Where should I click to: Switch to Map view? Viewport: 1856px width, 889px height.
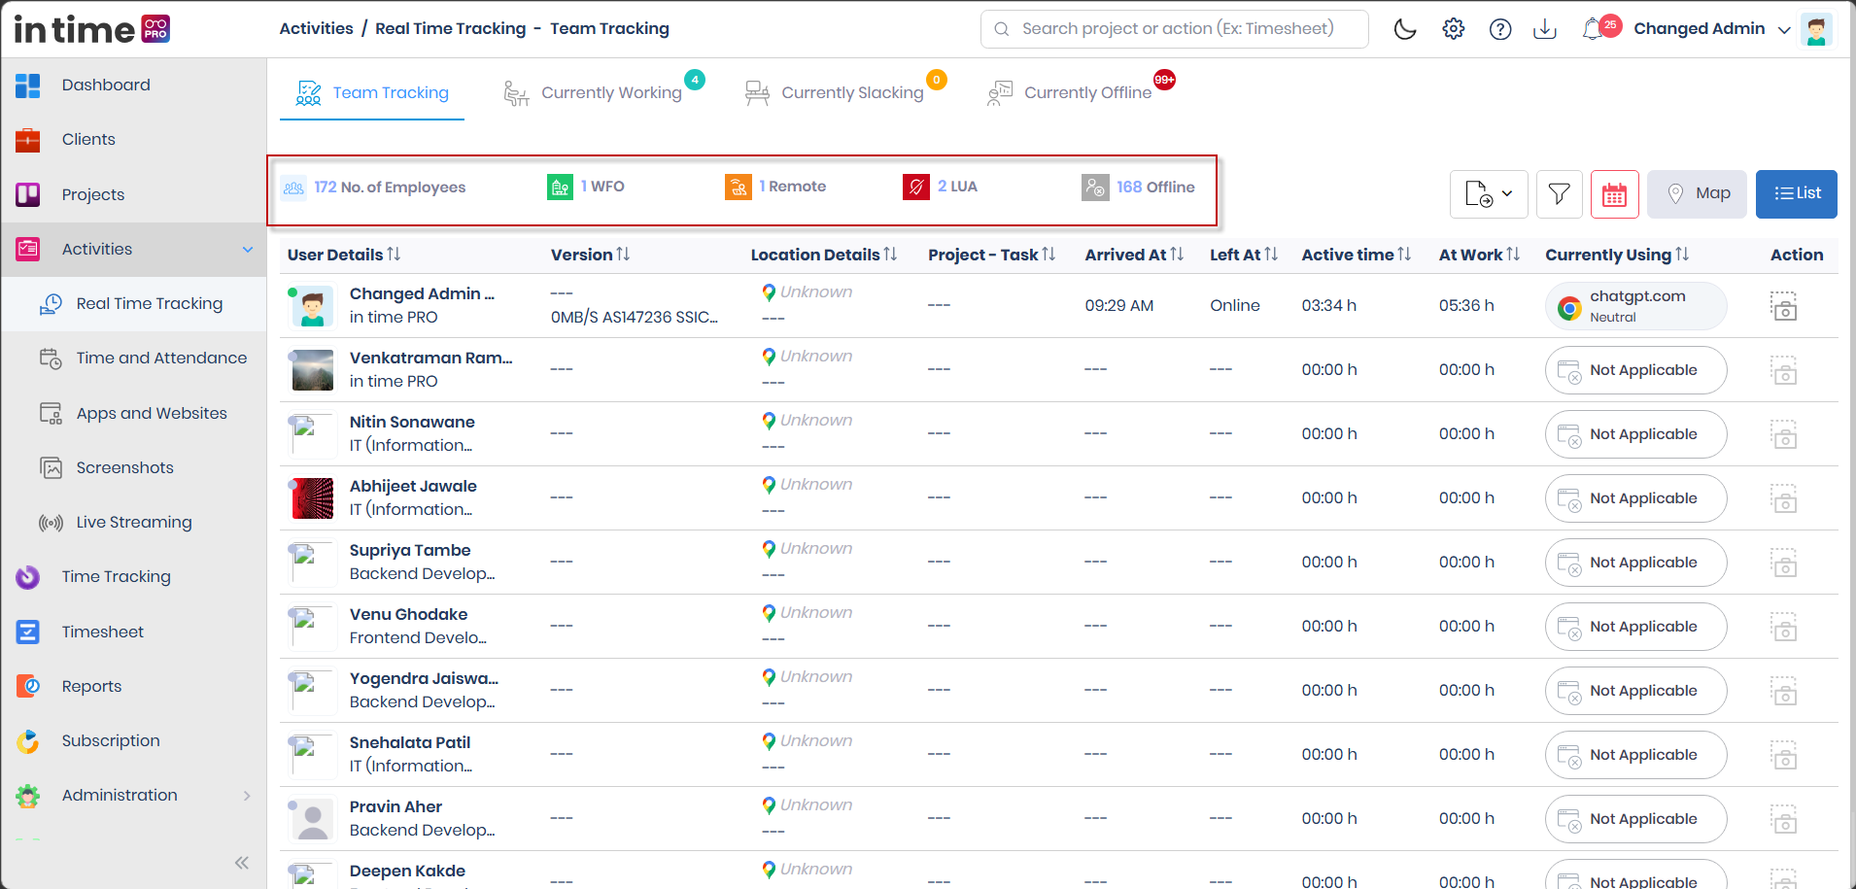click(x=1697, y=194)
